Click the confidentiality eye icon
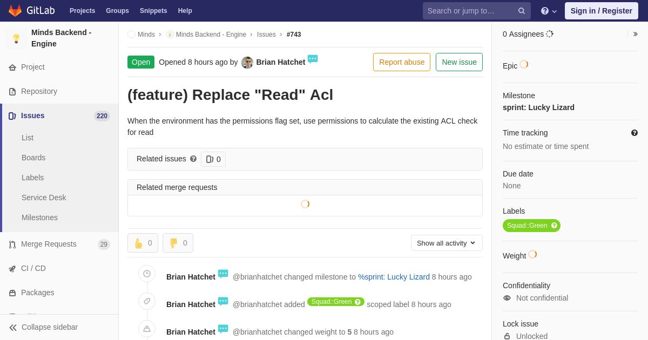 click(507, 298)
